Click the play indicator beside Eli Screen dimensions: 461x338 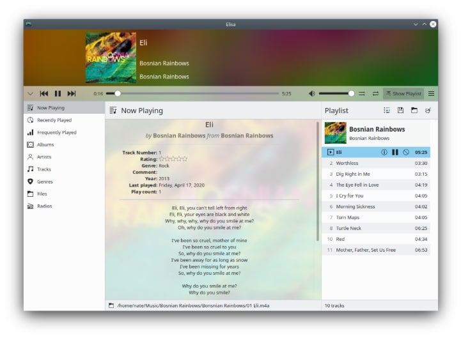[x=331, y=152]
